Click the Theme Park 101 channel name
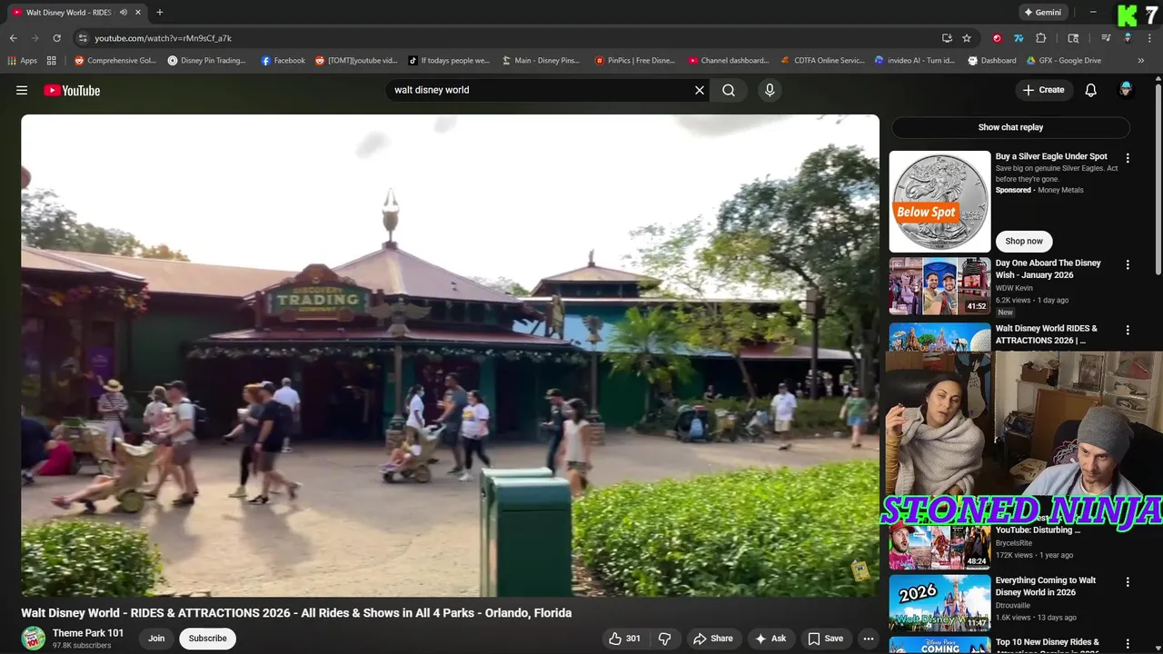1163x654 pixels. 88,633
